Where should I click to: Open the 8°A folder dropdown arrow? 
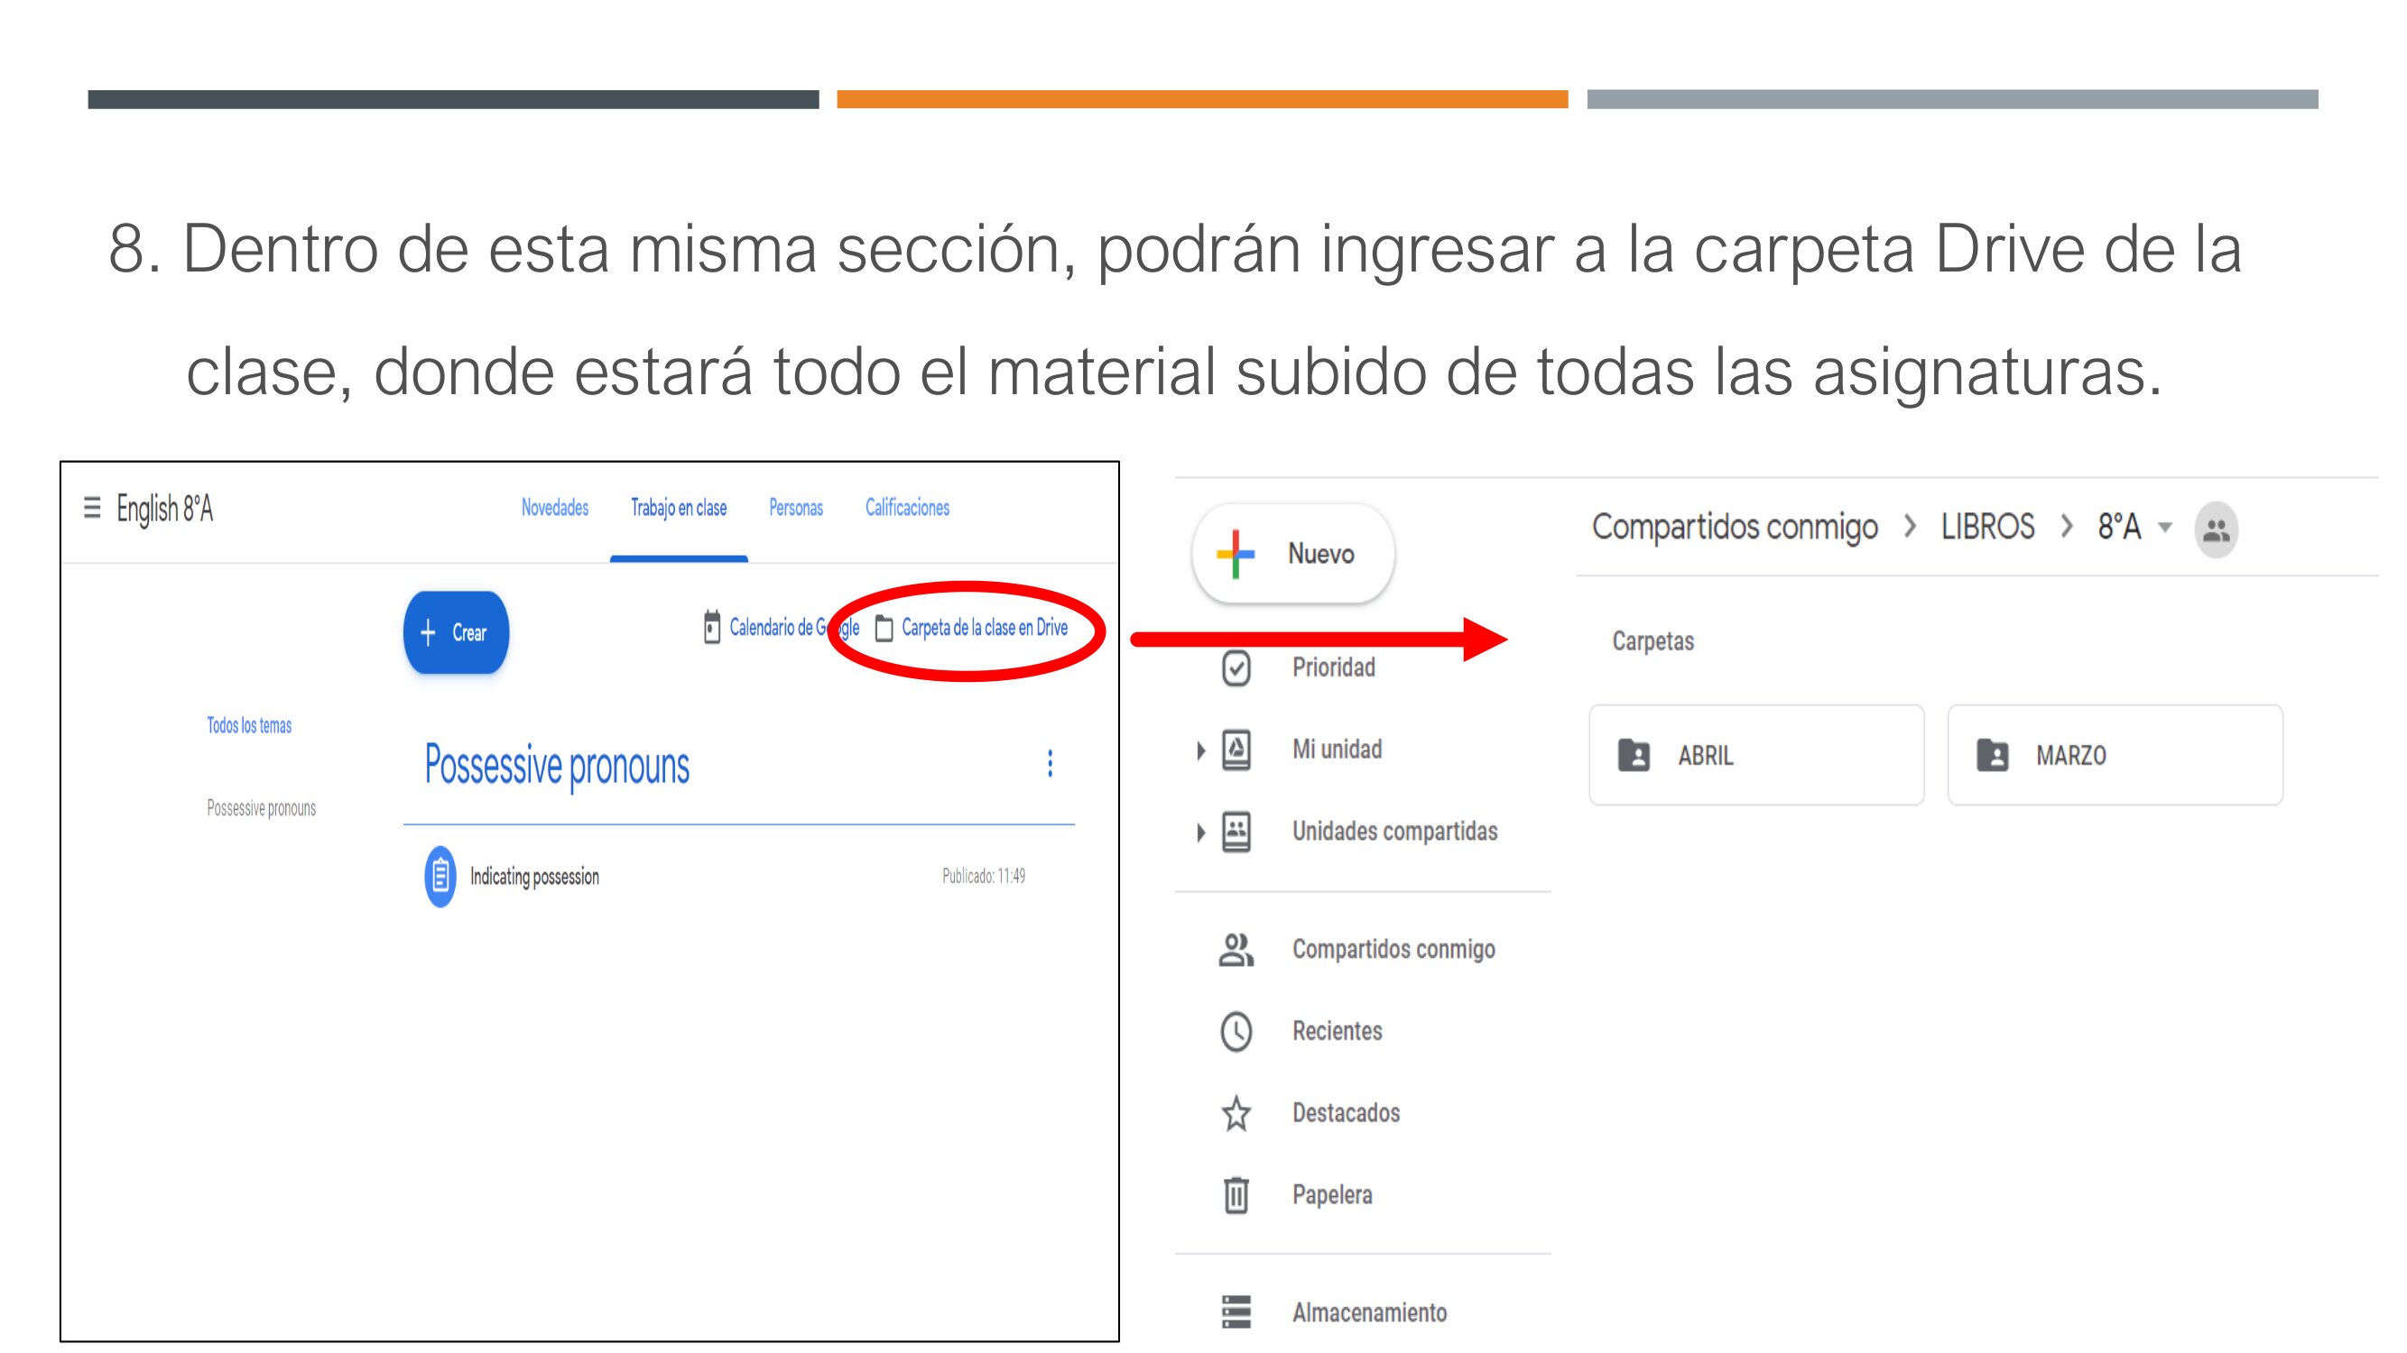pos(2164,528)
